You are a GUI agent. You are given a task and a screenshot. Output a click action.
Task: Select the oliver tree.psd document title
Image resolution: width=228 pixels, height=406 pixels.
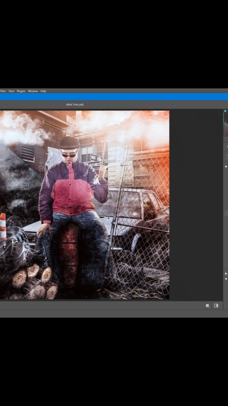click(75, 104)
